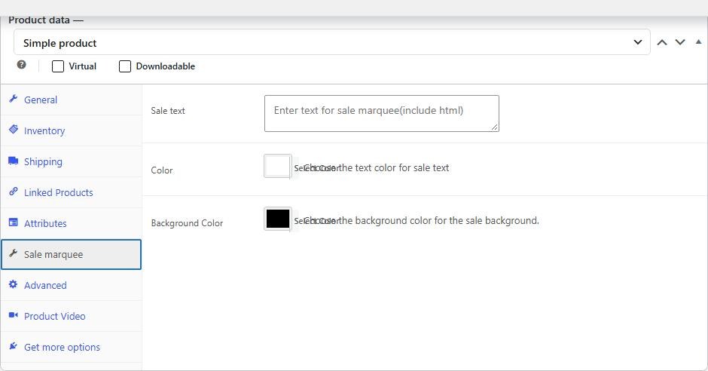Click 'Choose the text color for sale text' description

coord(377,167)
